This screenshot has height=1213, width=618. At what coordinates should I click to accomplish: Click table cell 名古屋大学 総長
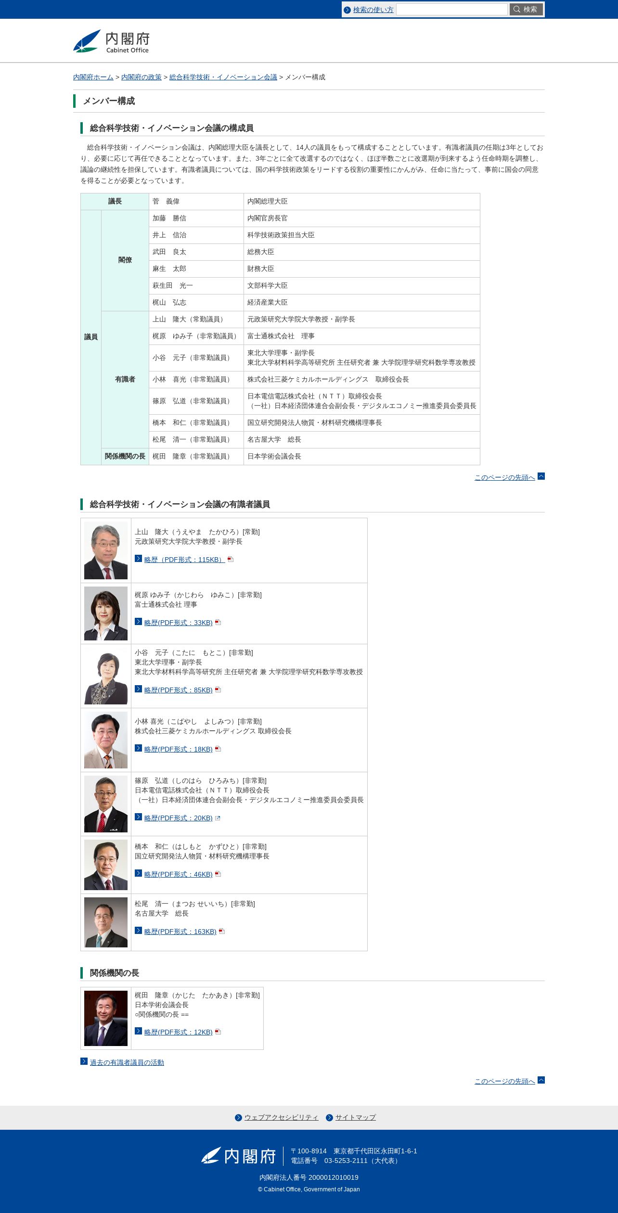tap(362, 440)
